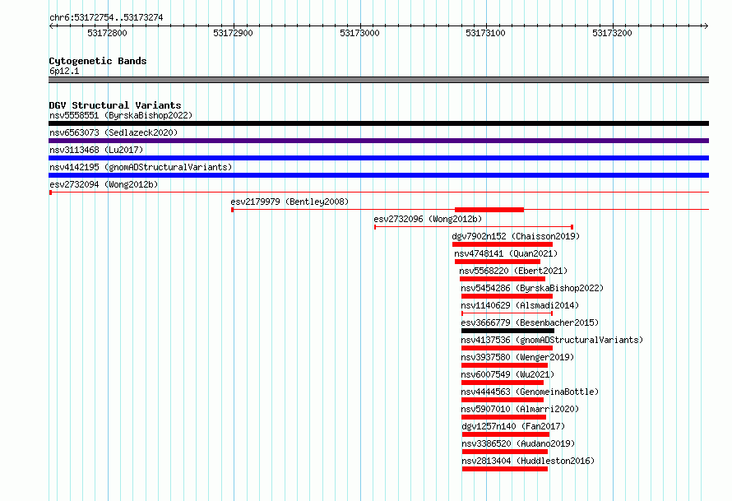Click the nsv1140629 (Alsmadi2014) label

pos(520,305)
